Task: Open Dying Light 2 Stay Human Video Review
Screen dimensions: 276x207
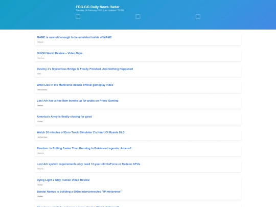Action: tap(63, 180)
